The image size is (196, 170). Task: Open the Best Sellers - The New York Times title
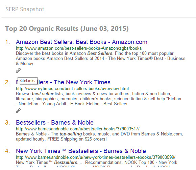[x=63, y=82]
